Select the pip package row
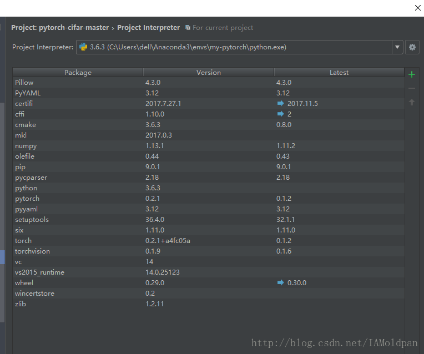The width and height of the screenshot is (424, 354). (209, 167)
